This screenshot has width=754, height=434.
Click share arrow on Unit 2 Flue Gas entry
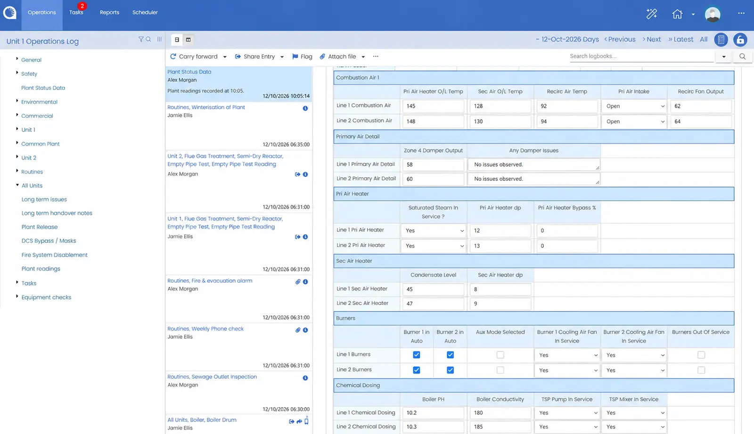297,174
